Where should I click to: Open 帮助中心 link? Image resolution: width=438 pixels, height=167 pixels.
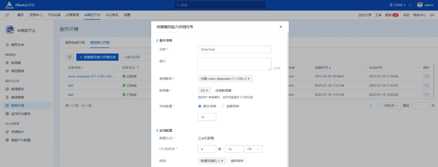coord(420,15)
